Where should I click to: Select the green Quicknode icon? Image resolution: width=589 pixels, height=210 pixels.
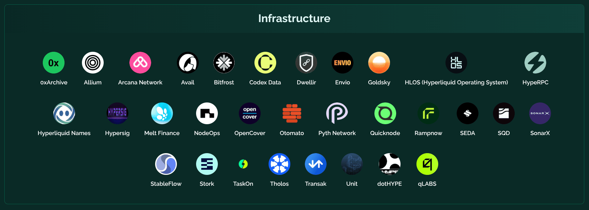tap(385, 113)
